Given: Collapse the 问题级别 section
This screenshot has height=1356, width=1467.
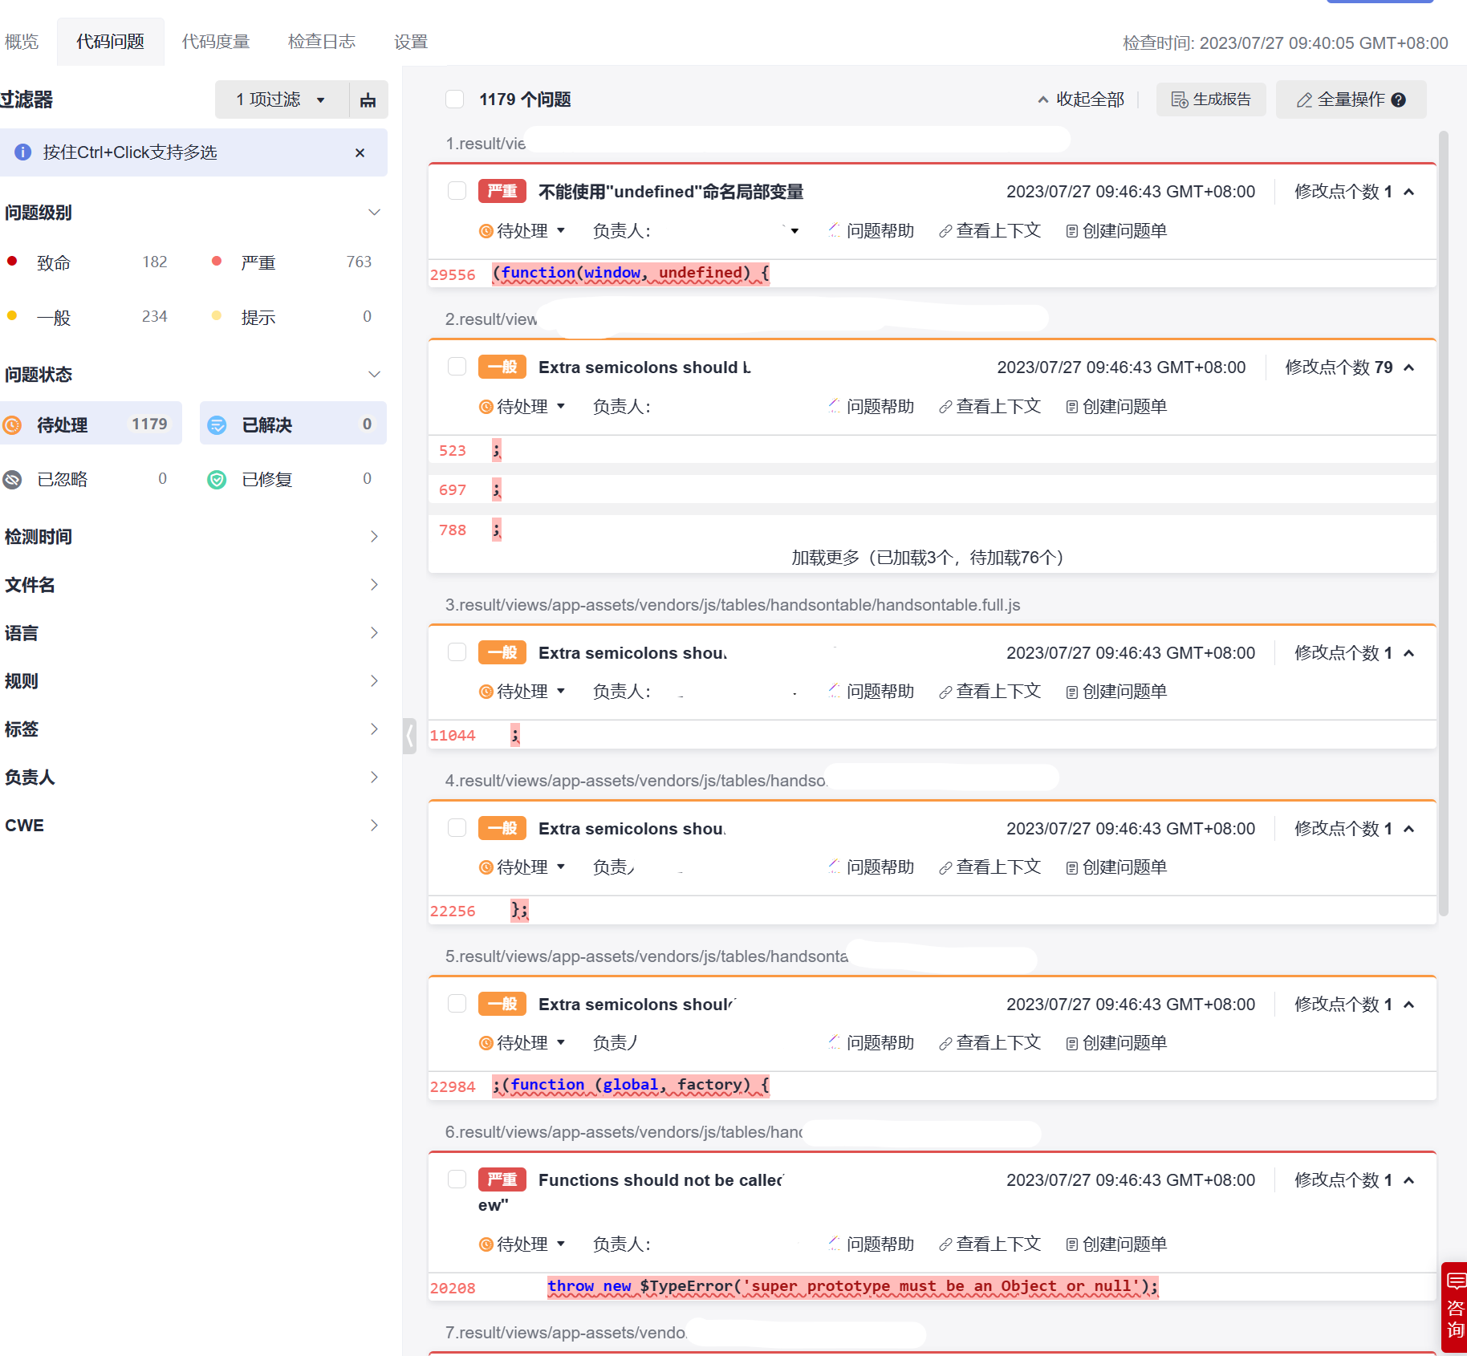Looking at the screenshot, I should click(374, 213).
